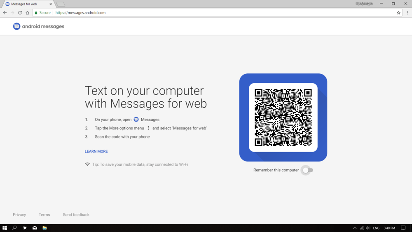Viewport: 412px width, 232px height.
Task: Click the QR code image
Action: pyautogui.click(x=283, y=117)
